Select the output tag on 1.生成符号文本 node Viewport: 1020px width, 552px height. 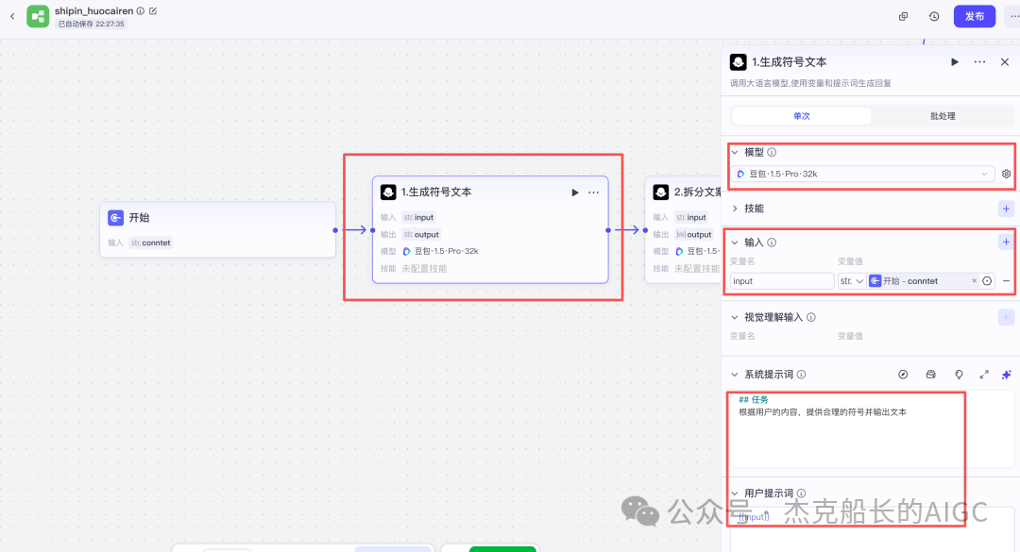pyautogui.click(x=421, y=235)
